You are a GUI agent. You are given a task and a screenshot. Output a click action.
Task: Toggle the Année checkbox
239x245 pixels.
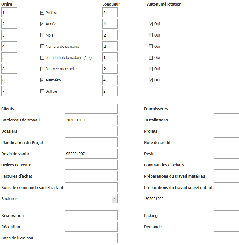42,24
